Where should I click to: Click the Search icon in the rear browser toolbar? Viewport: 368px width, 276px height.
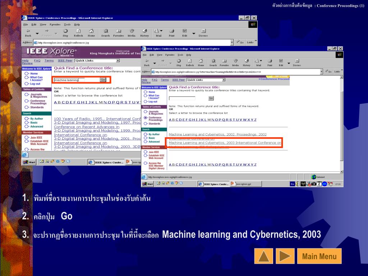pyautogui.click(x=106, y=31)
